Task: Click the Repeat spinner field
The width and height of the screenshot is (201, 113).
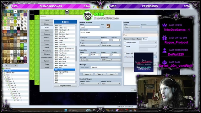Action: click(x=106, y=55)
